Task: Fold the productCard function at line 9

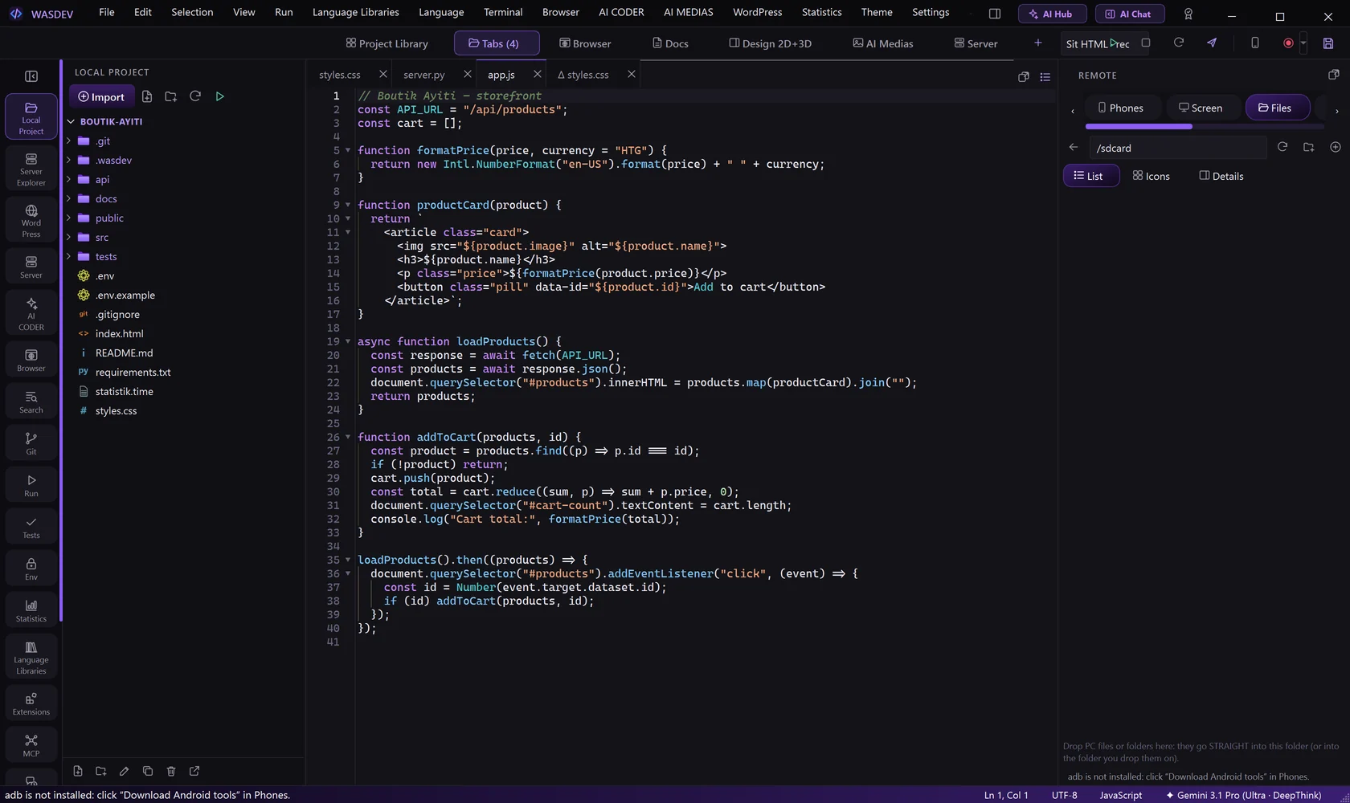Action: pos(348,205)
